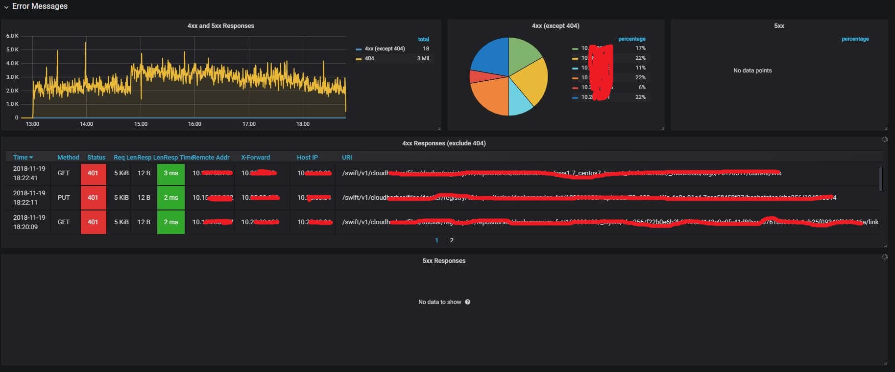Sort legend by total column header

pos(423,39)
